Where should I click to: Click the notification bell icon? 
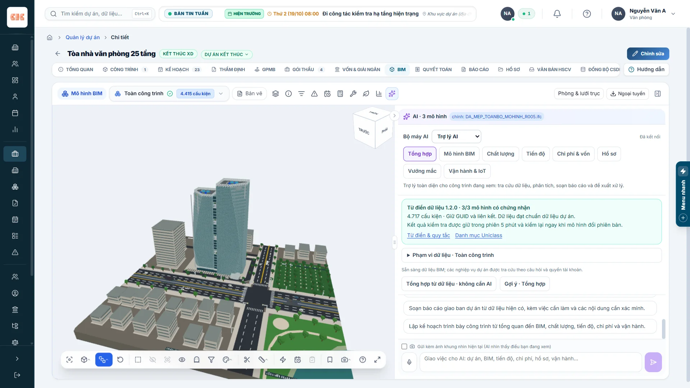pyautogui.click(x=557, y=14)
